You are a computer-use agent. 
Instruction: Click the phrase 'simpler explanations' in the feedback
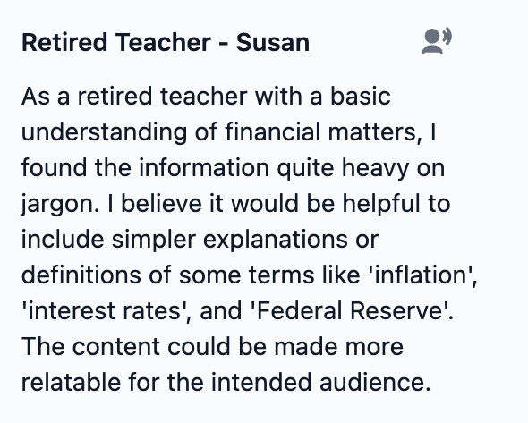(x=230, y=240)
